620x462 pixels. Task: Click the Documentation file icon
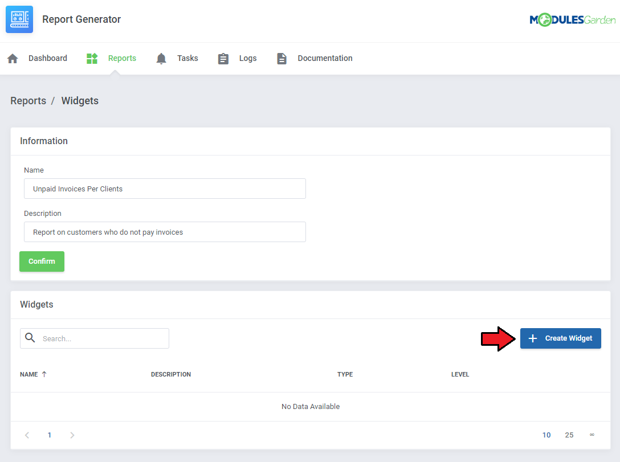tap(282, 59)
